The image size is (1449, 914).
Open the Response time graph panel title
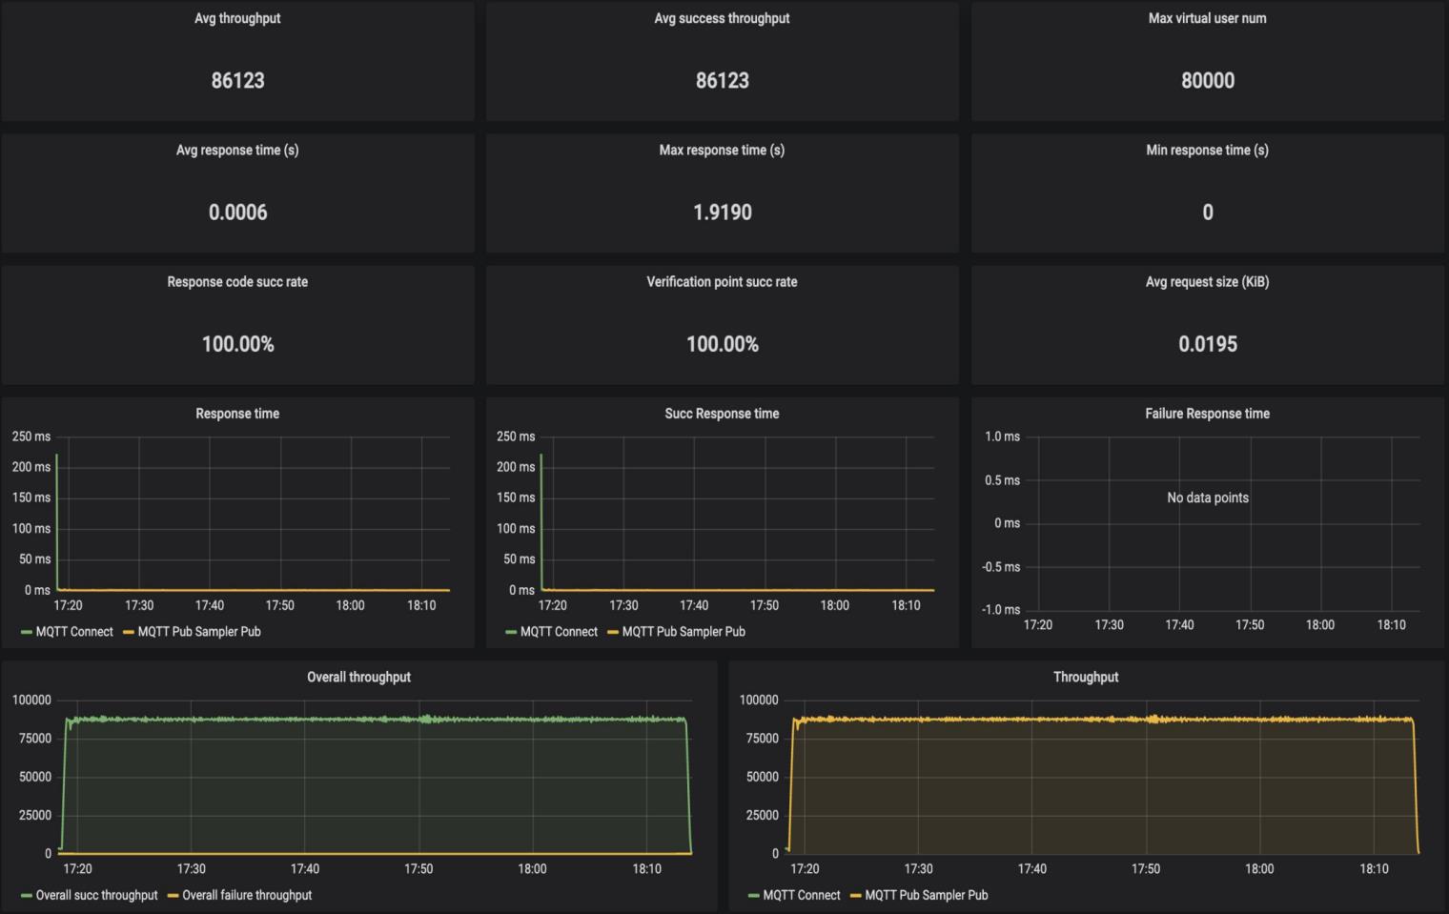pos(237,414)
